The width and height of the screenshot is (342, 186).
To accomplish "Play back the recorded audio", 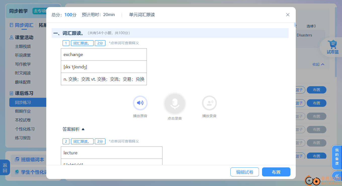I will point(209,103).
